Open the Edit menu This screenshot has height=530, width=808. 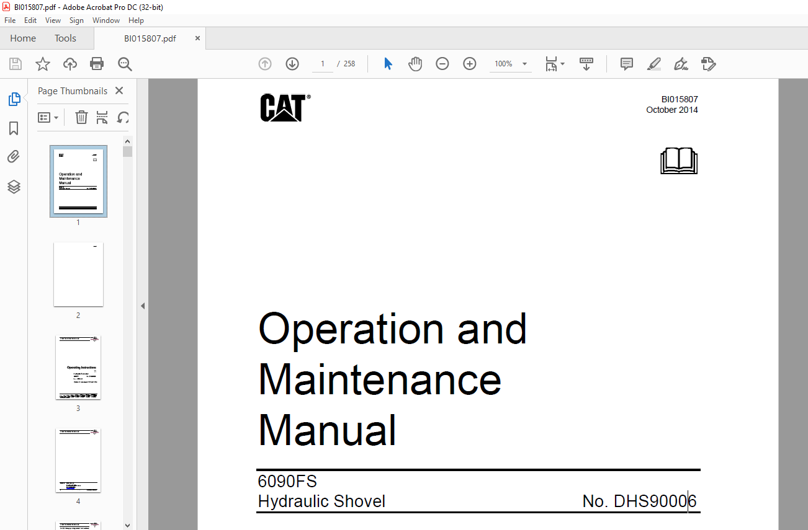[30, 20]
